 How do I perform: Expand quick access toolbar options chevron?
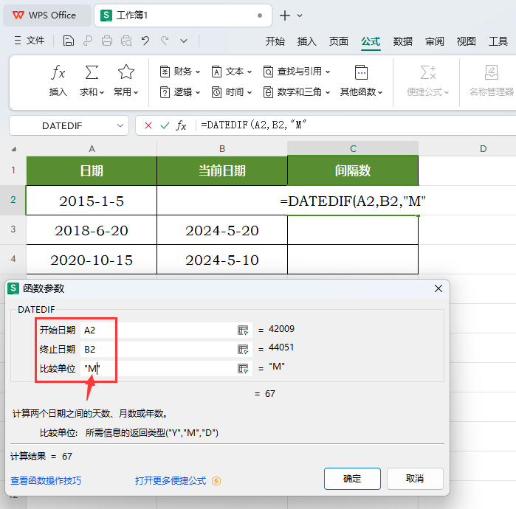click(184, 41)
